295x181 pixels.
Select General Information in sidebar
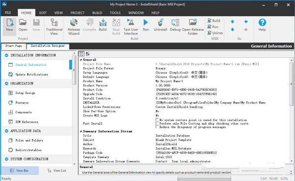pos(30,65)
